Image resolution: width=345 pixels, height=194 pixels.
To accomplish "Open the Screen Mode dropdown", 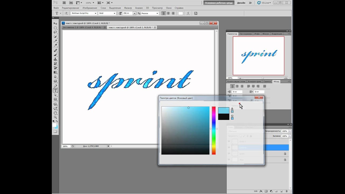I will point(109,3).
